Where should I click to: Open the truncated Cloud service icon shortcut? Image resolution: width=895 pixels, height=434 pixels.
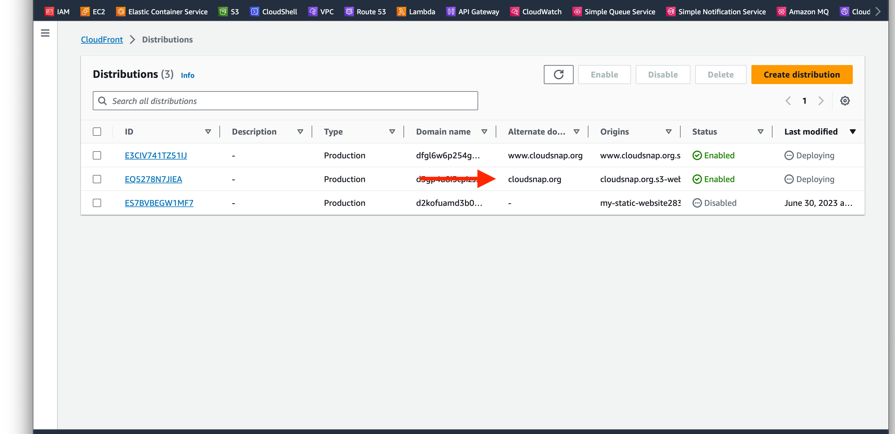[x=844, y=12]
